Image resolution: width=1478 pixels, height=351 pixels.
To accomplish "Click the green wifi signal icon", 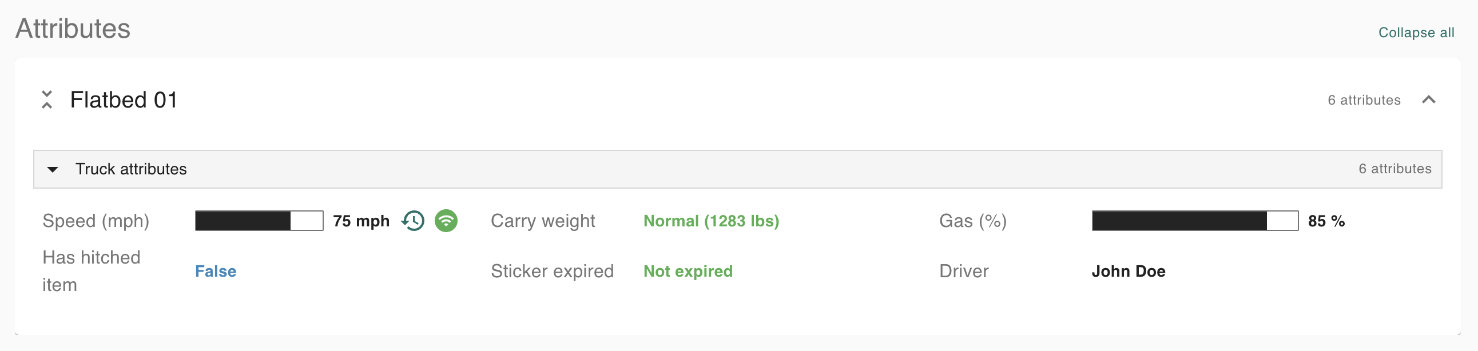I will click(446, 221).
